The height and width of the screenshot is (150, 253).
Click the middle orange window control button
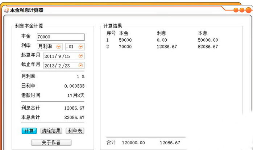tap(242, 10)
